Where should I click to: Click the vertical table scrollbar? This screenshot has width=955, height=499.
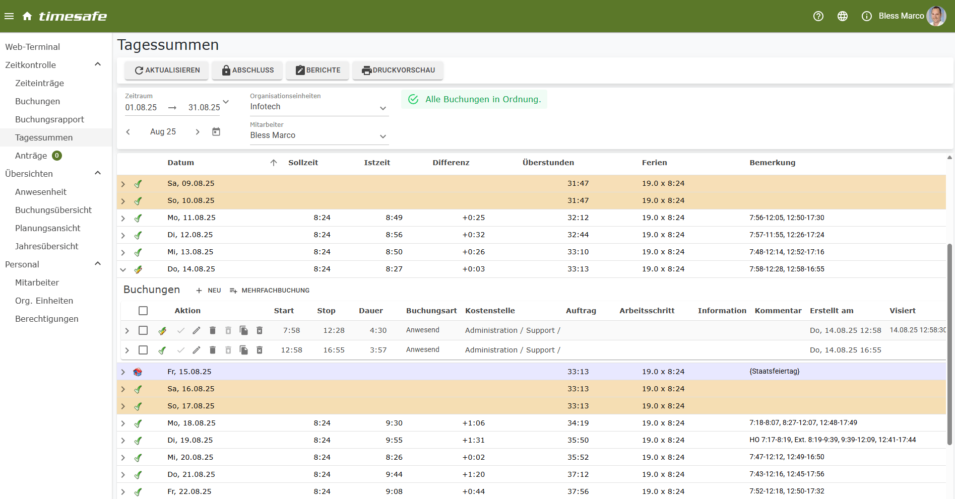pos(949,344)
